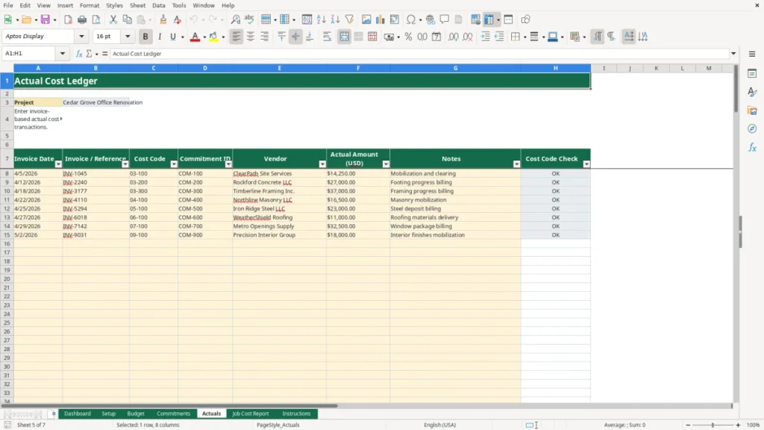Toggle Align Right
Screen dimensions: 764x430
tap(265, 37)
